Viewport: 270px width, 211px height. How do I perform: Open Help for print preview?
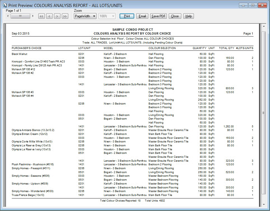pos(189,16)
